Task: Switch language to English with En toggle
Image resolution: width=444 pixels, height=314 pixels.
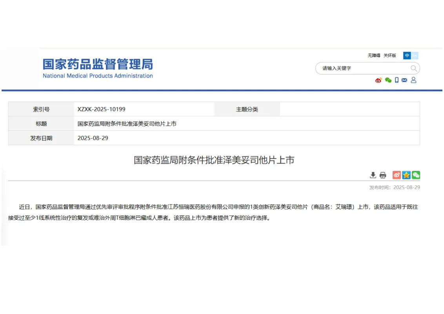Action: point(414,55)
